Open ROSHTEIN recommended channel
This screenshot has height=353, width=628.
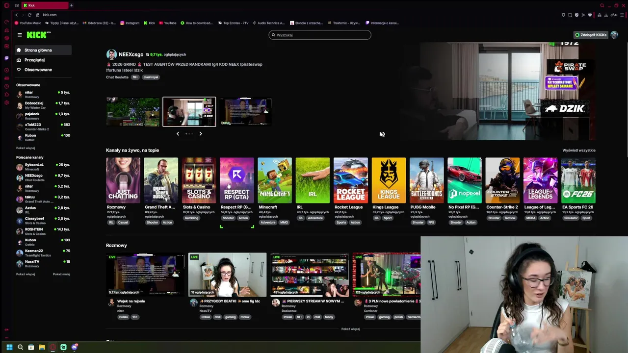(x=43, y=231)
